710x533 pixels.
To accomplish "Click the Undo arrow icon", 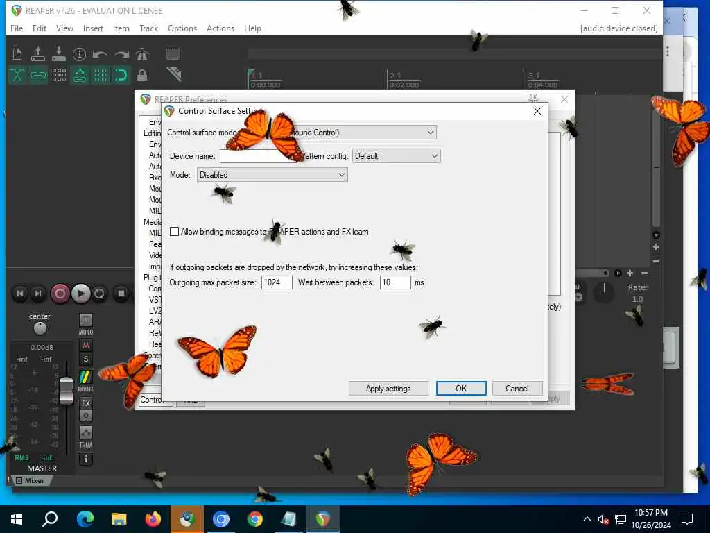I will click(x=100, y=54).
